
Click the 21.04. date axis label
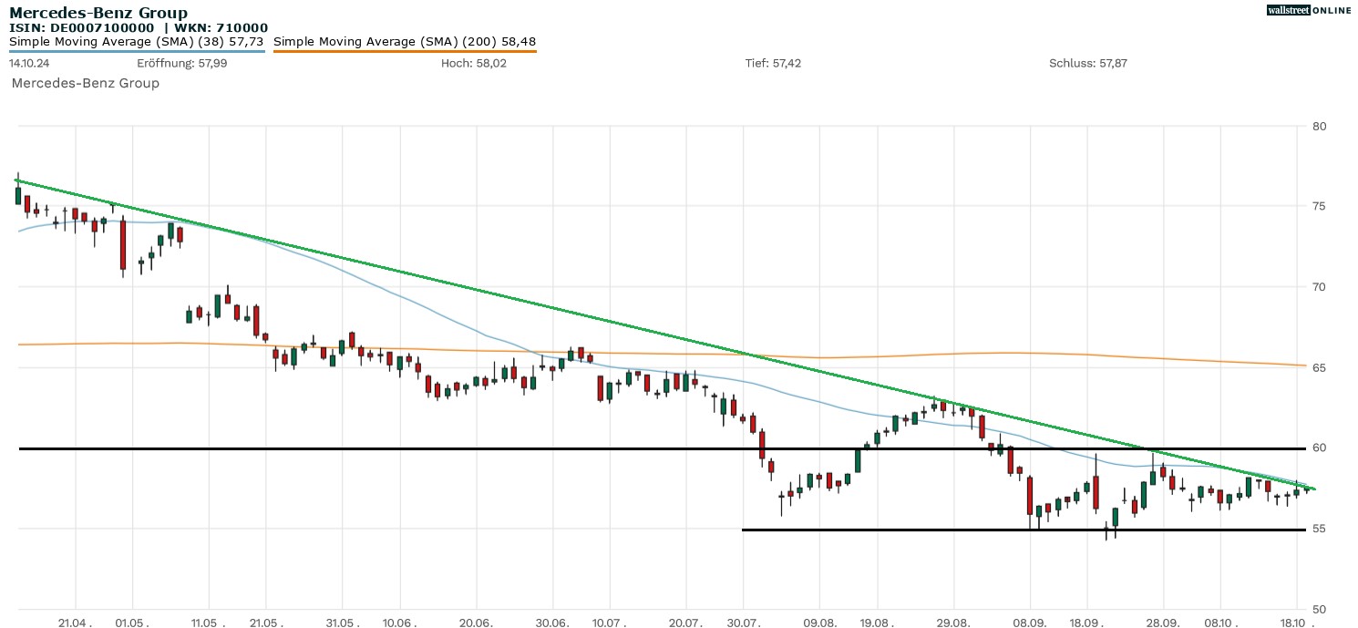click(x=76, y=624)
